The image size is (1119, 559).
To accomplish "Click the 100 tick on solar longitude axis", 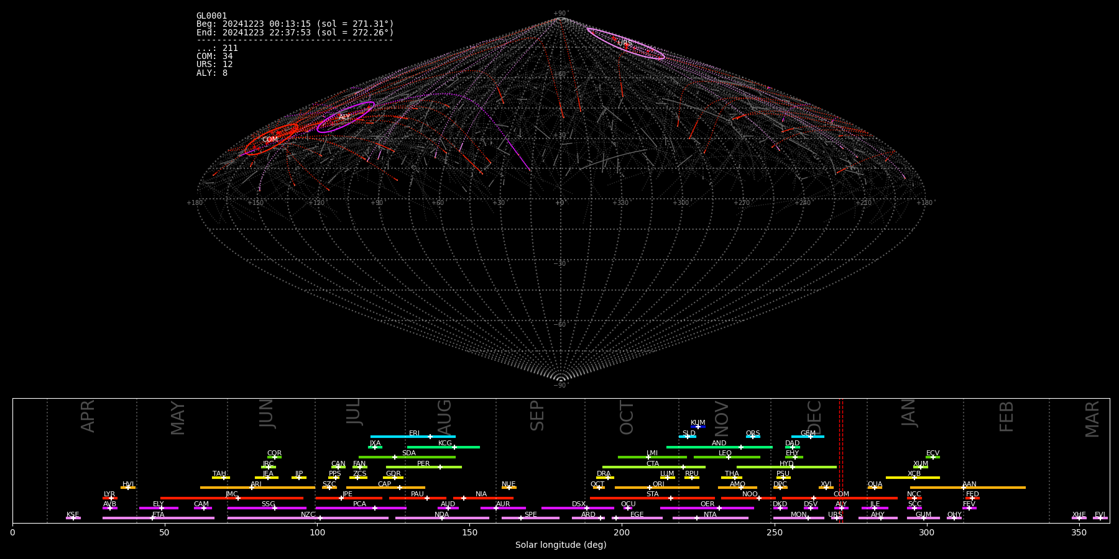I will tap(317, 532).
